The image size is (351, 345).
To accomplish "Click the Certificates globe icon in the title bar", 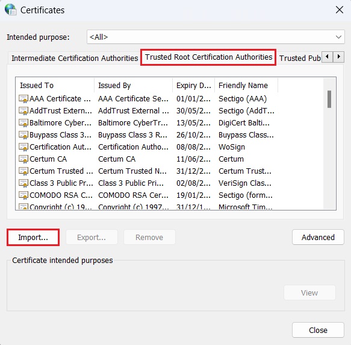I will point(10,10).
